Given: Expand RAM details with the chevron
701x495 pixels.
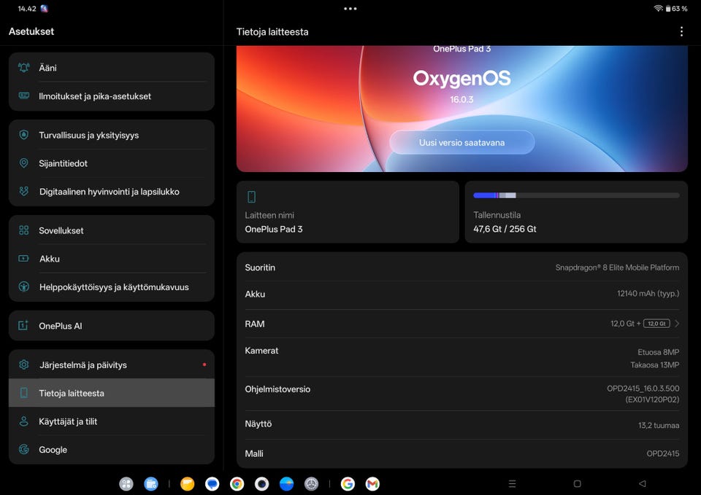Looking at the screenshot, I should click(x=677, y=324).
